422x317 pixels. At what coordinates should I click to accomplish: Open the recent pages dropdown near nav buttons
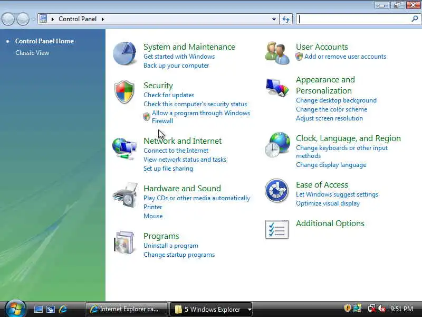pyautogui.click(x=33, y=20)
